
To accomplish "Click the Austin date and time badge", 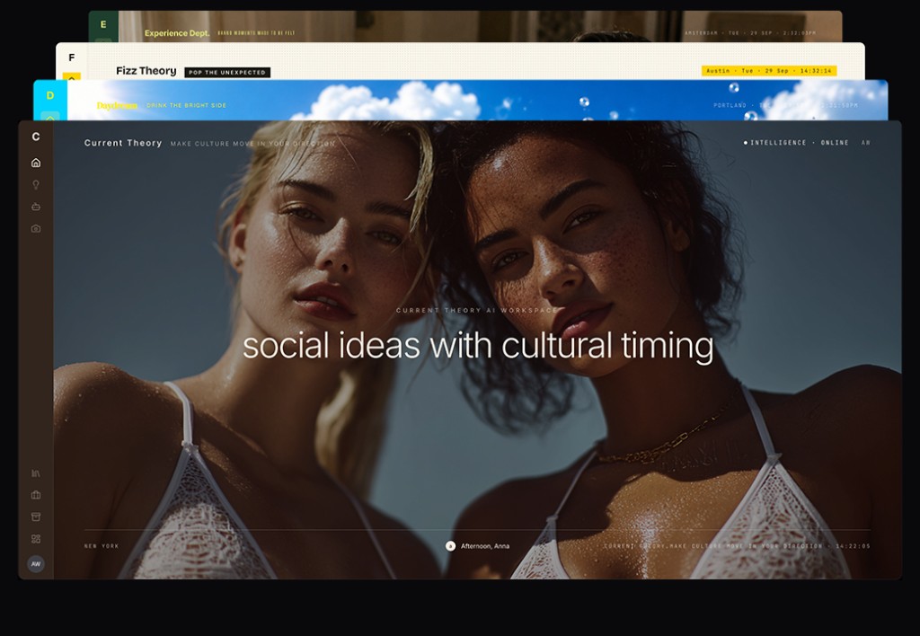I will (769, 70).
